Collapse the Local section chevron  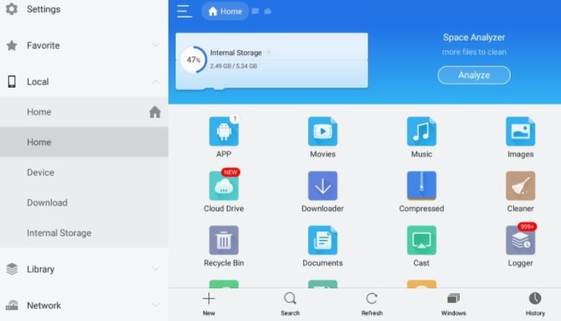156,82
